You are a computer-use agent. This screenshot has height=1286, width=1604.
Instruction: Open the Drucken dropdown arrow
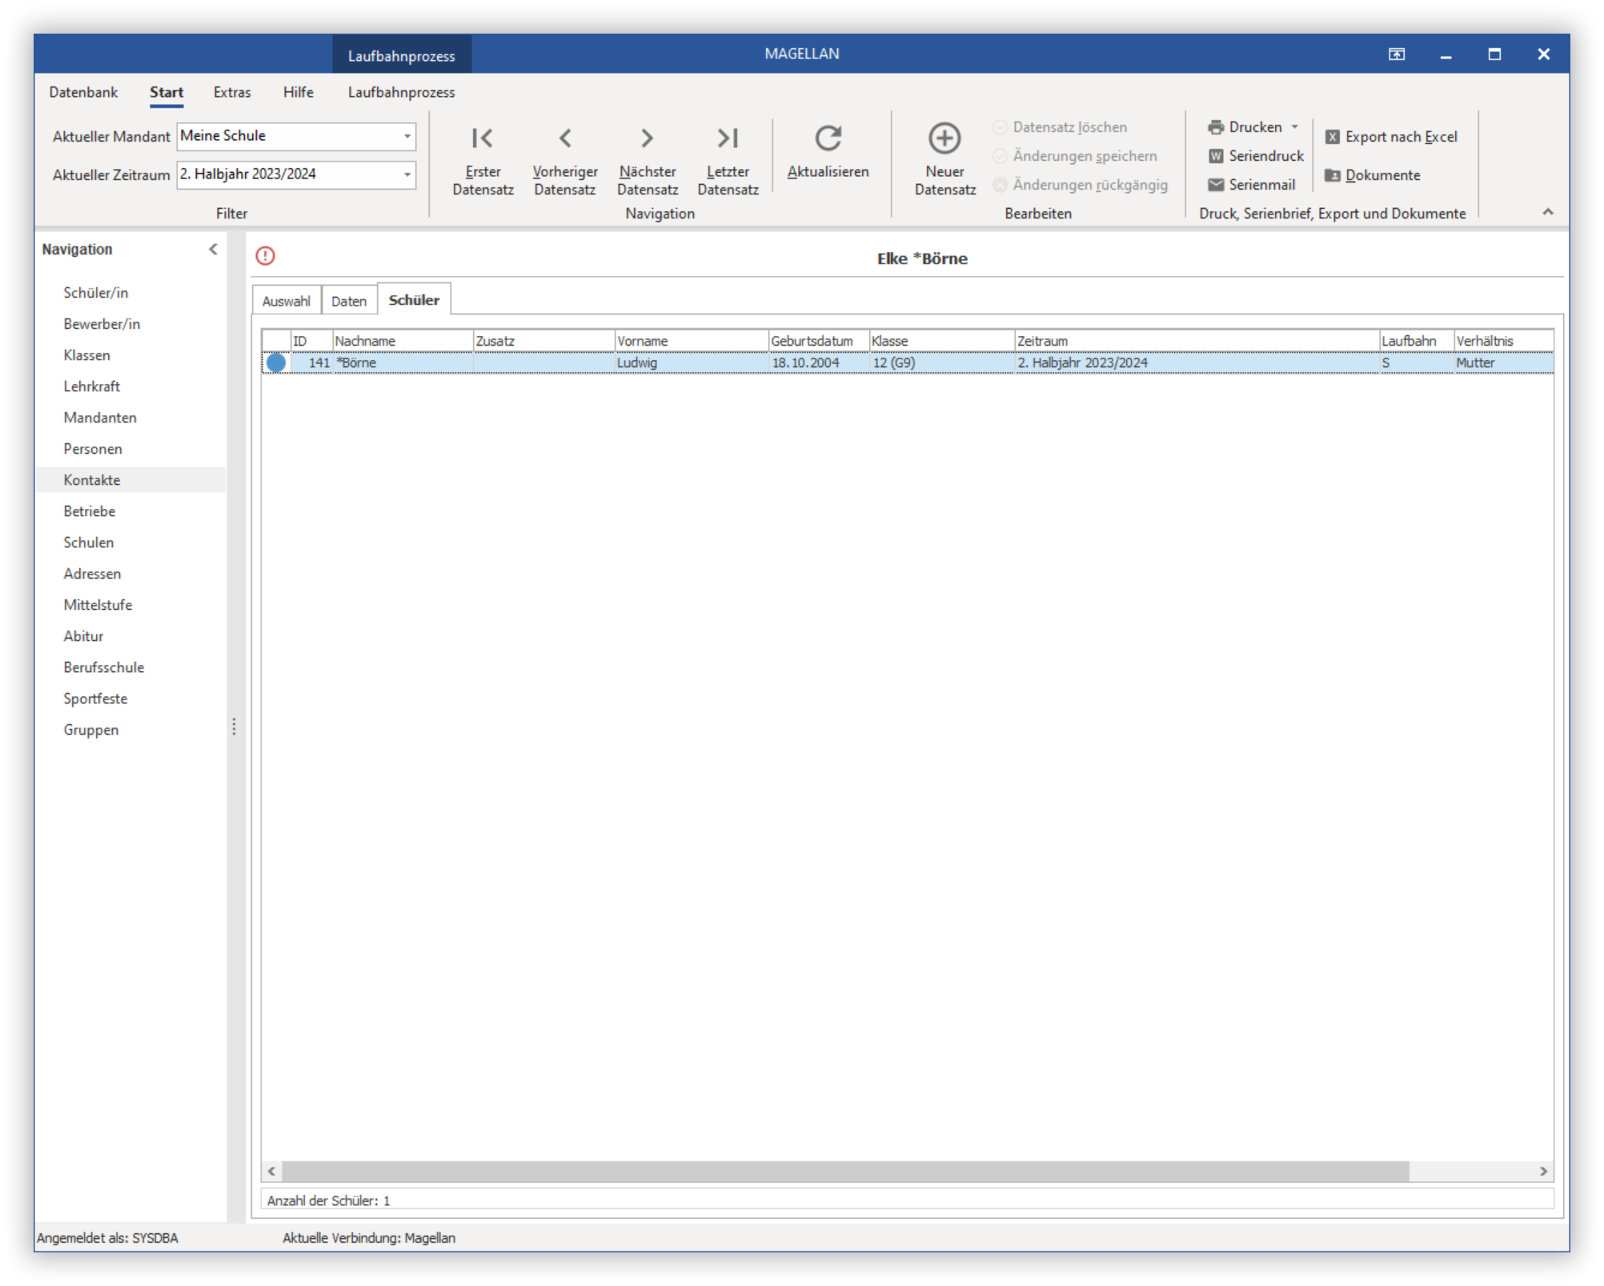(1294, 127)
